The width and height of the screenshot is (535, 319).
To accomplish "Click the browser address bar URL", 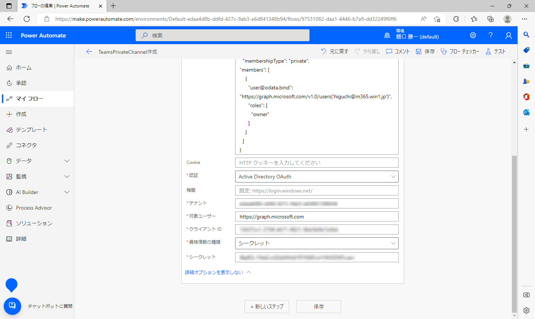I will point(226,19).
